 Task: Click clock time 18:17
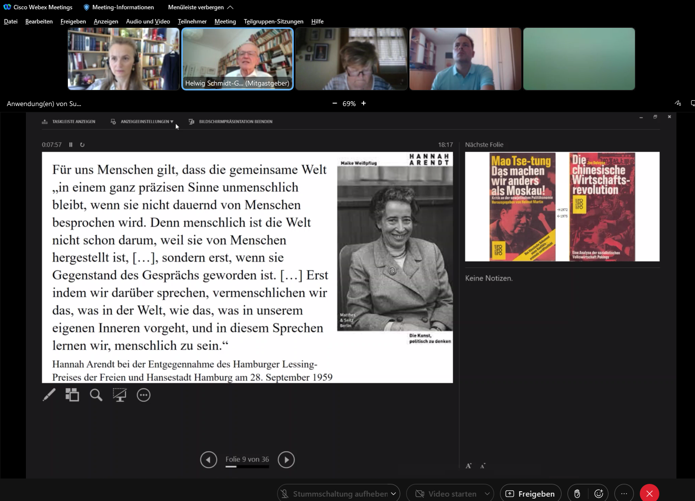point(445,145)
